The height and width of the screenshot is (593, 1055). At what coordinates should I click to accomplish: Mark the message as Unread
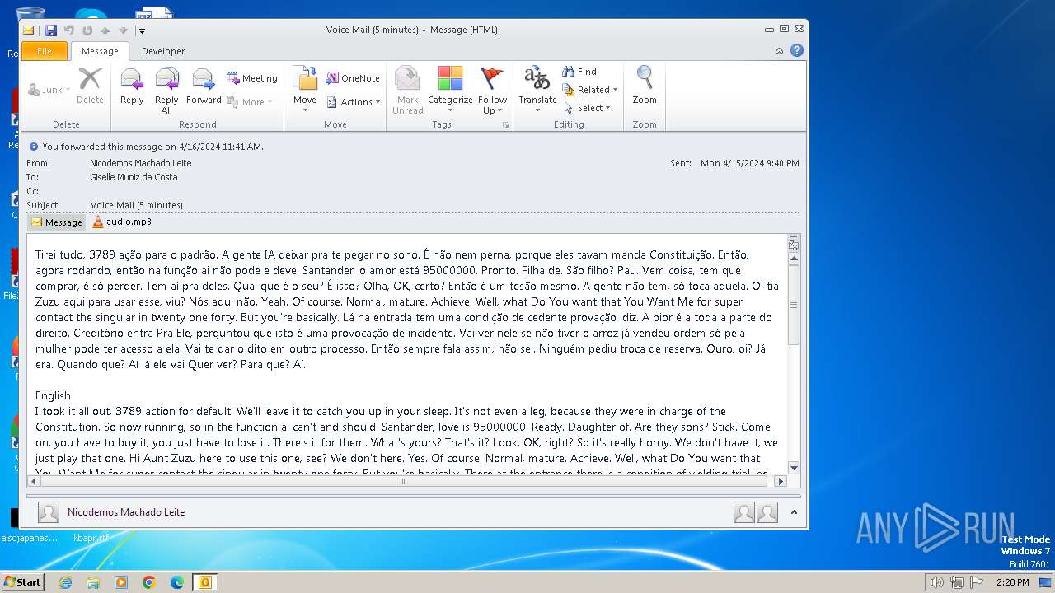407,91
